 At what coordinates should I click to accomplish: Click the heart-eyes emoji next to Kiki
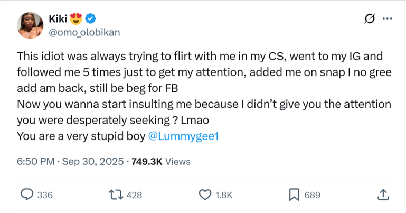(x=77, y=19)
